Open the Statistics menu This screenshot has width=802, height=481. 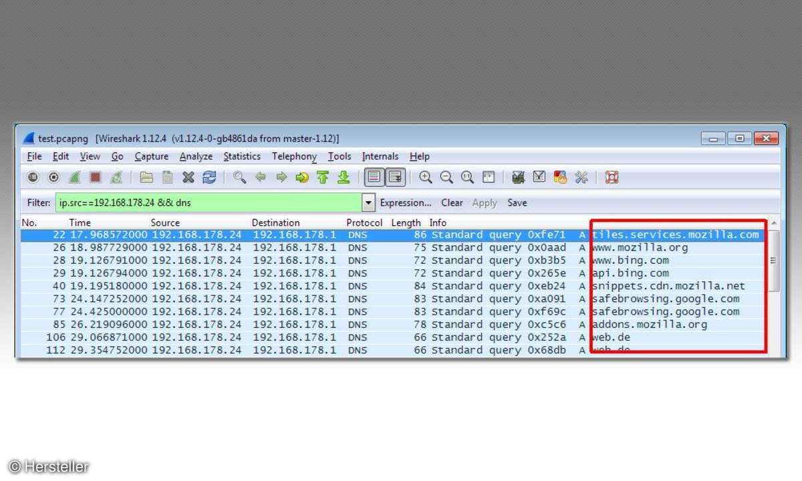242,156
